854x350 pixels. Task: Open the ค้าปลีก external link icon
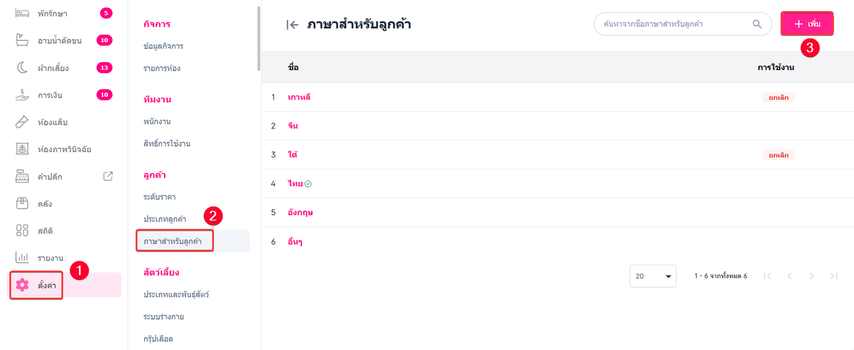pyautogui.click(x=108, y=177)
